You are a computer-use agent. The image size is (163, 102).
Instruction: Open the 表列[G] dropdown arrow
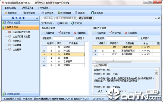click(x=54, y=23)
